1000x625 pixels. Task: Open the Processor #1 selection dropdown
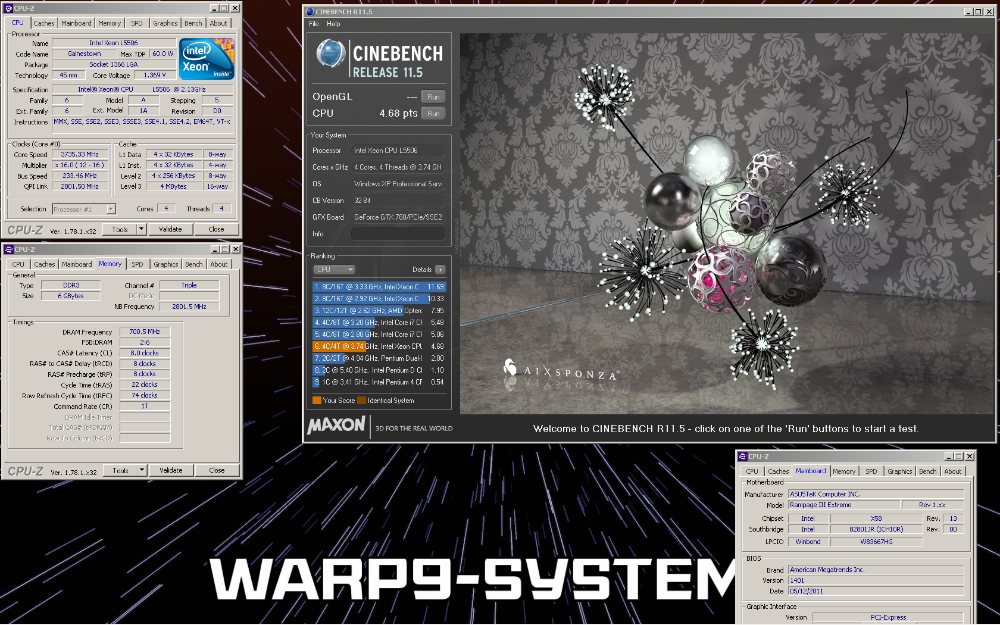111,209
